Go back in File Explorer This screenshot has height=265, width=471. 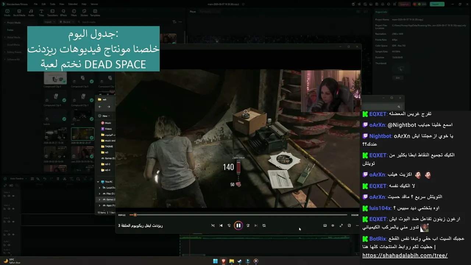[100, 107]
